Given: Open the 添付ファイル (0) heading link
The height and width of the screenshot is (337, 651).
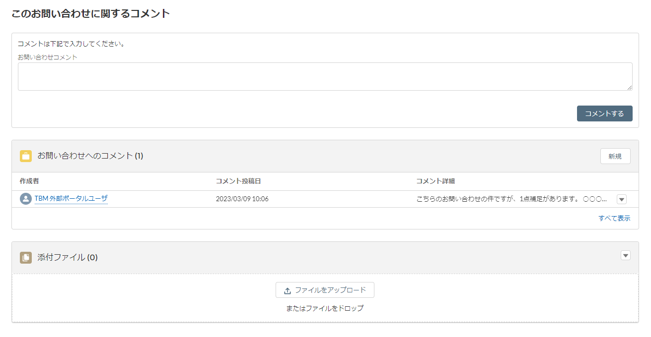Looking at the screenshot, I should point(68,258).
